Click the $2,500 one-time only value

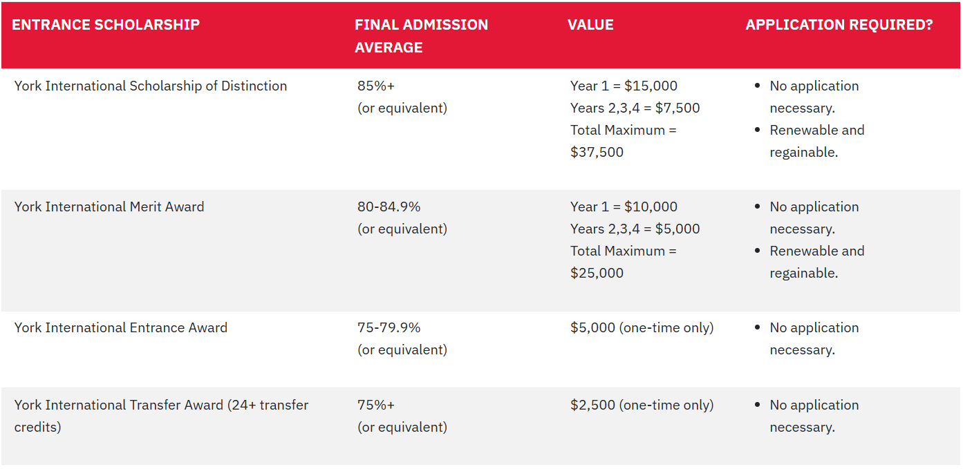[642, 405]
